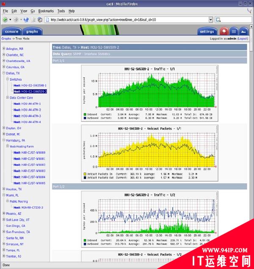Select host HAR-CJST-WWW3
This screenshot has height=269, width=254.
click(x=30, y=171)
